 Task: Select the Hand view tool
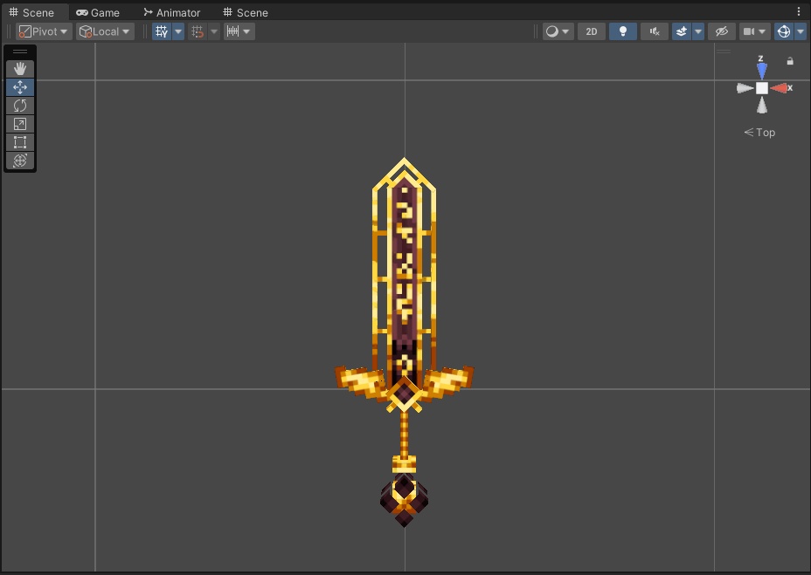(20, 69)
